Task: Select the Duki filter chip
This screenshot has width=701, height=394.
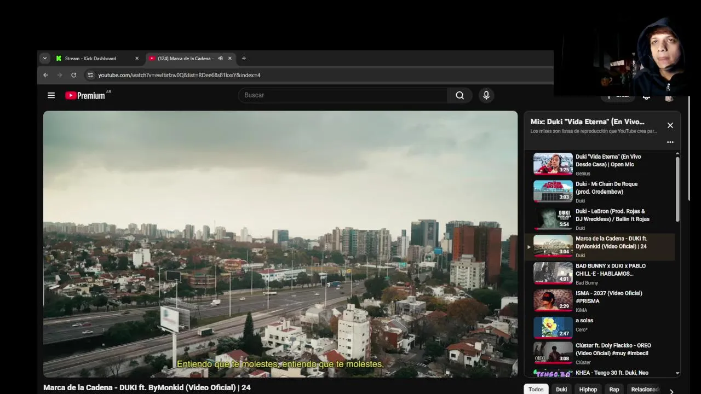Action: point(561,390)
